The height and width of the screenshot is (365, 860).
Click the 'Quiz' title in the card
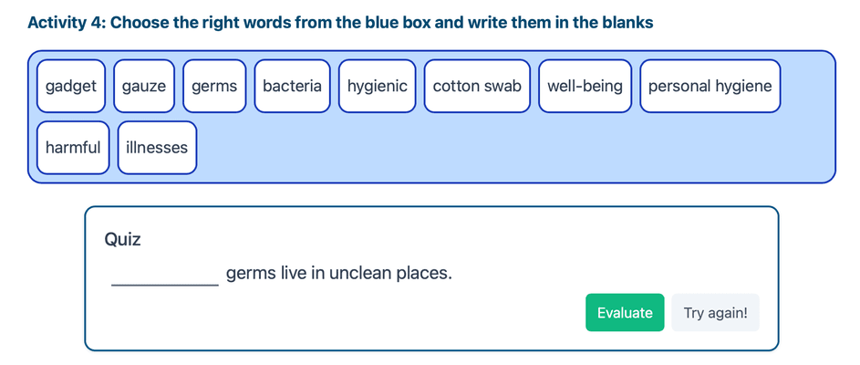(x=122, y=239)
